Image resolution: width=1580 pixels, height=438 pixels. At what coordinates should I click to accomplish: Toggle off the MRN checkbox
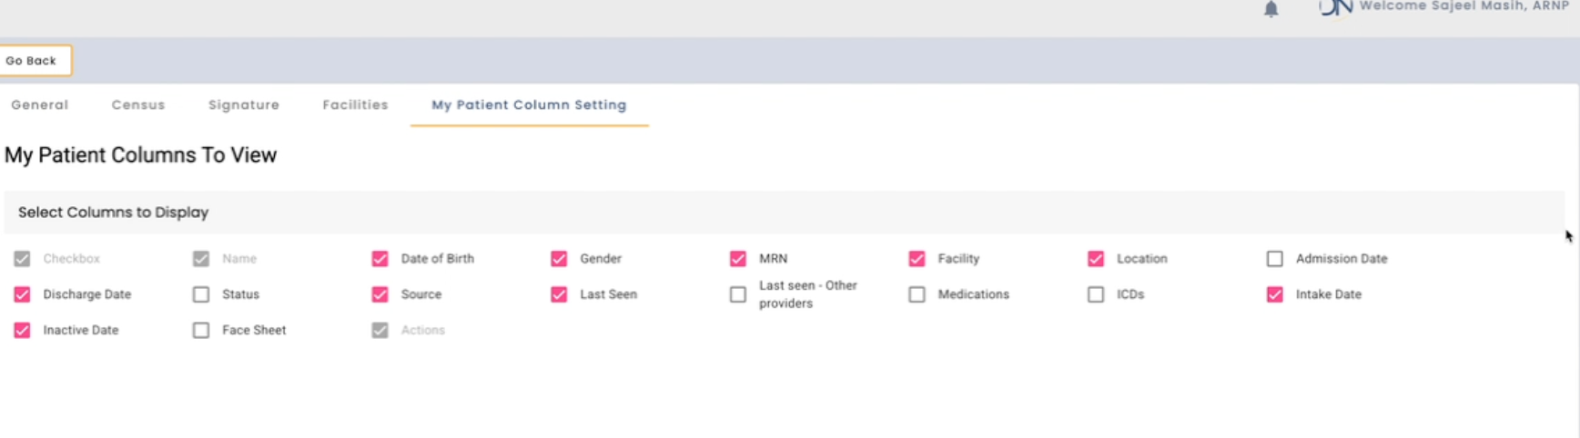pyautogui.click(x=738, y=259)
